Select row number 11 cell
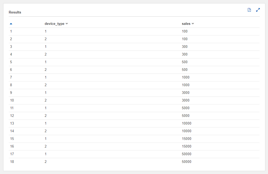268x174 pixels. (12, 108)
